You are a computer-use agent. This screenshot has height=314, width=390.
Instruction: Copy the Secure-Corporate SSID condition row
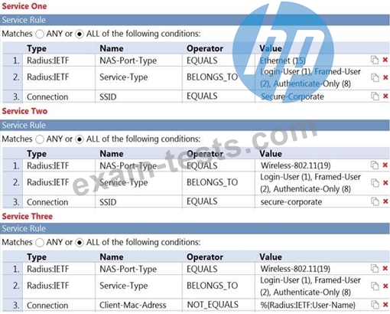375,96
